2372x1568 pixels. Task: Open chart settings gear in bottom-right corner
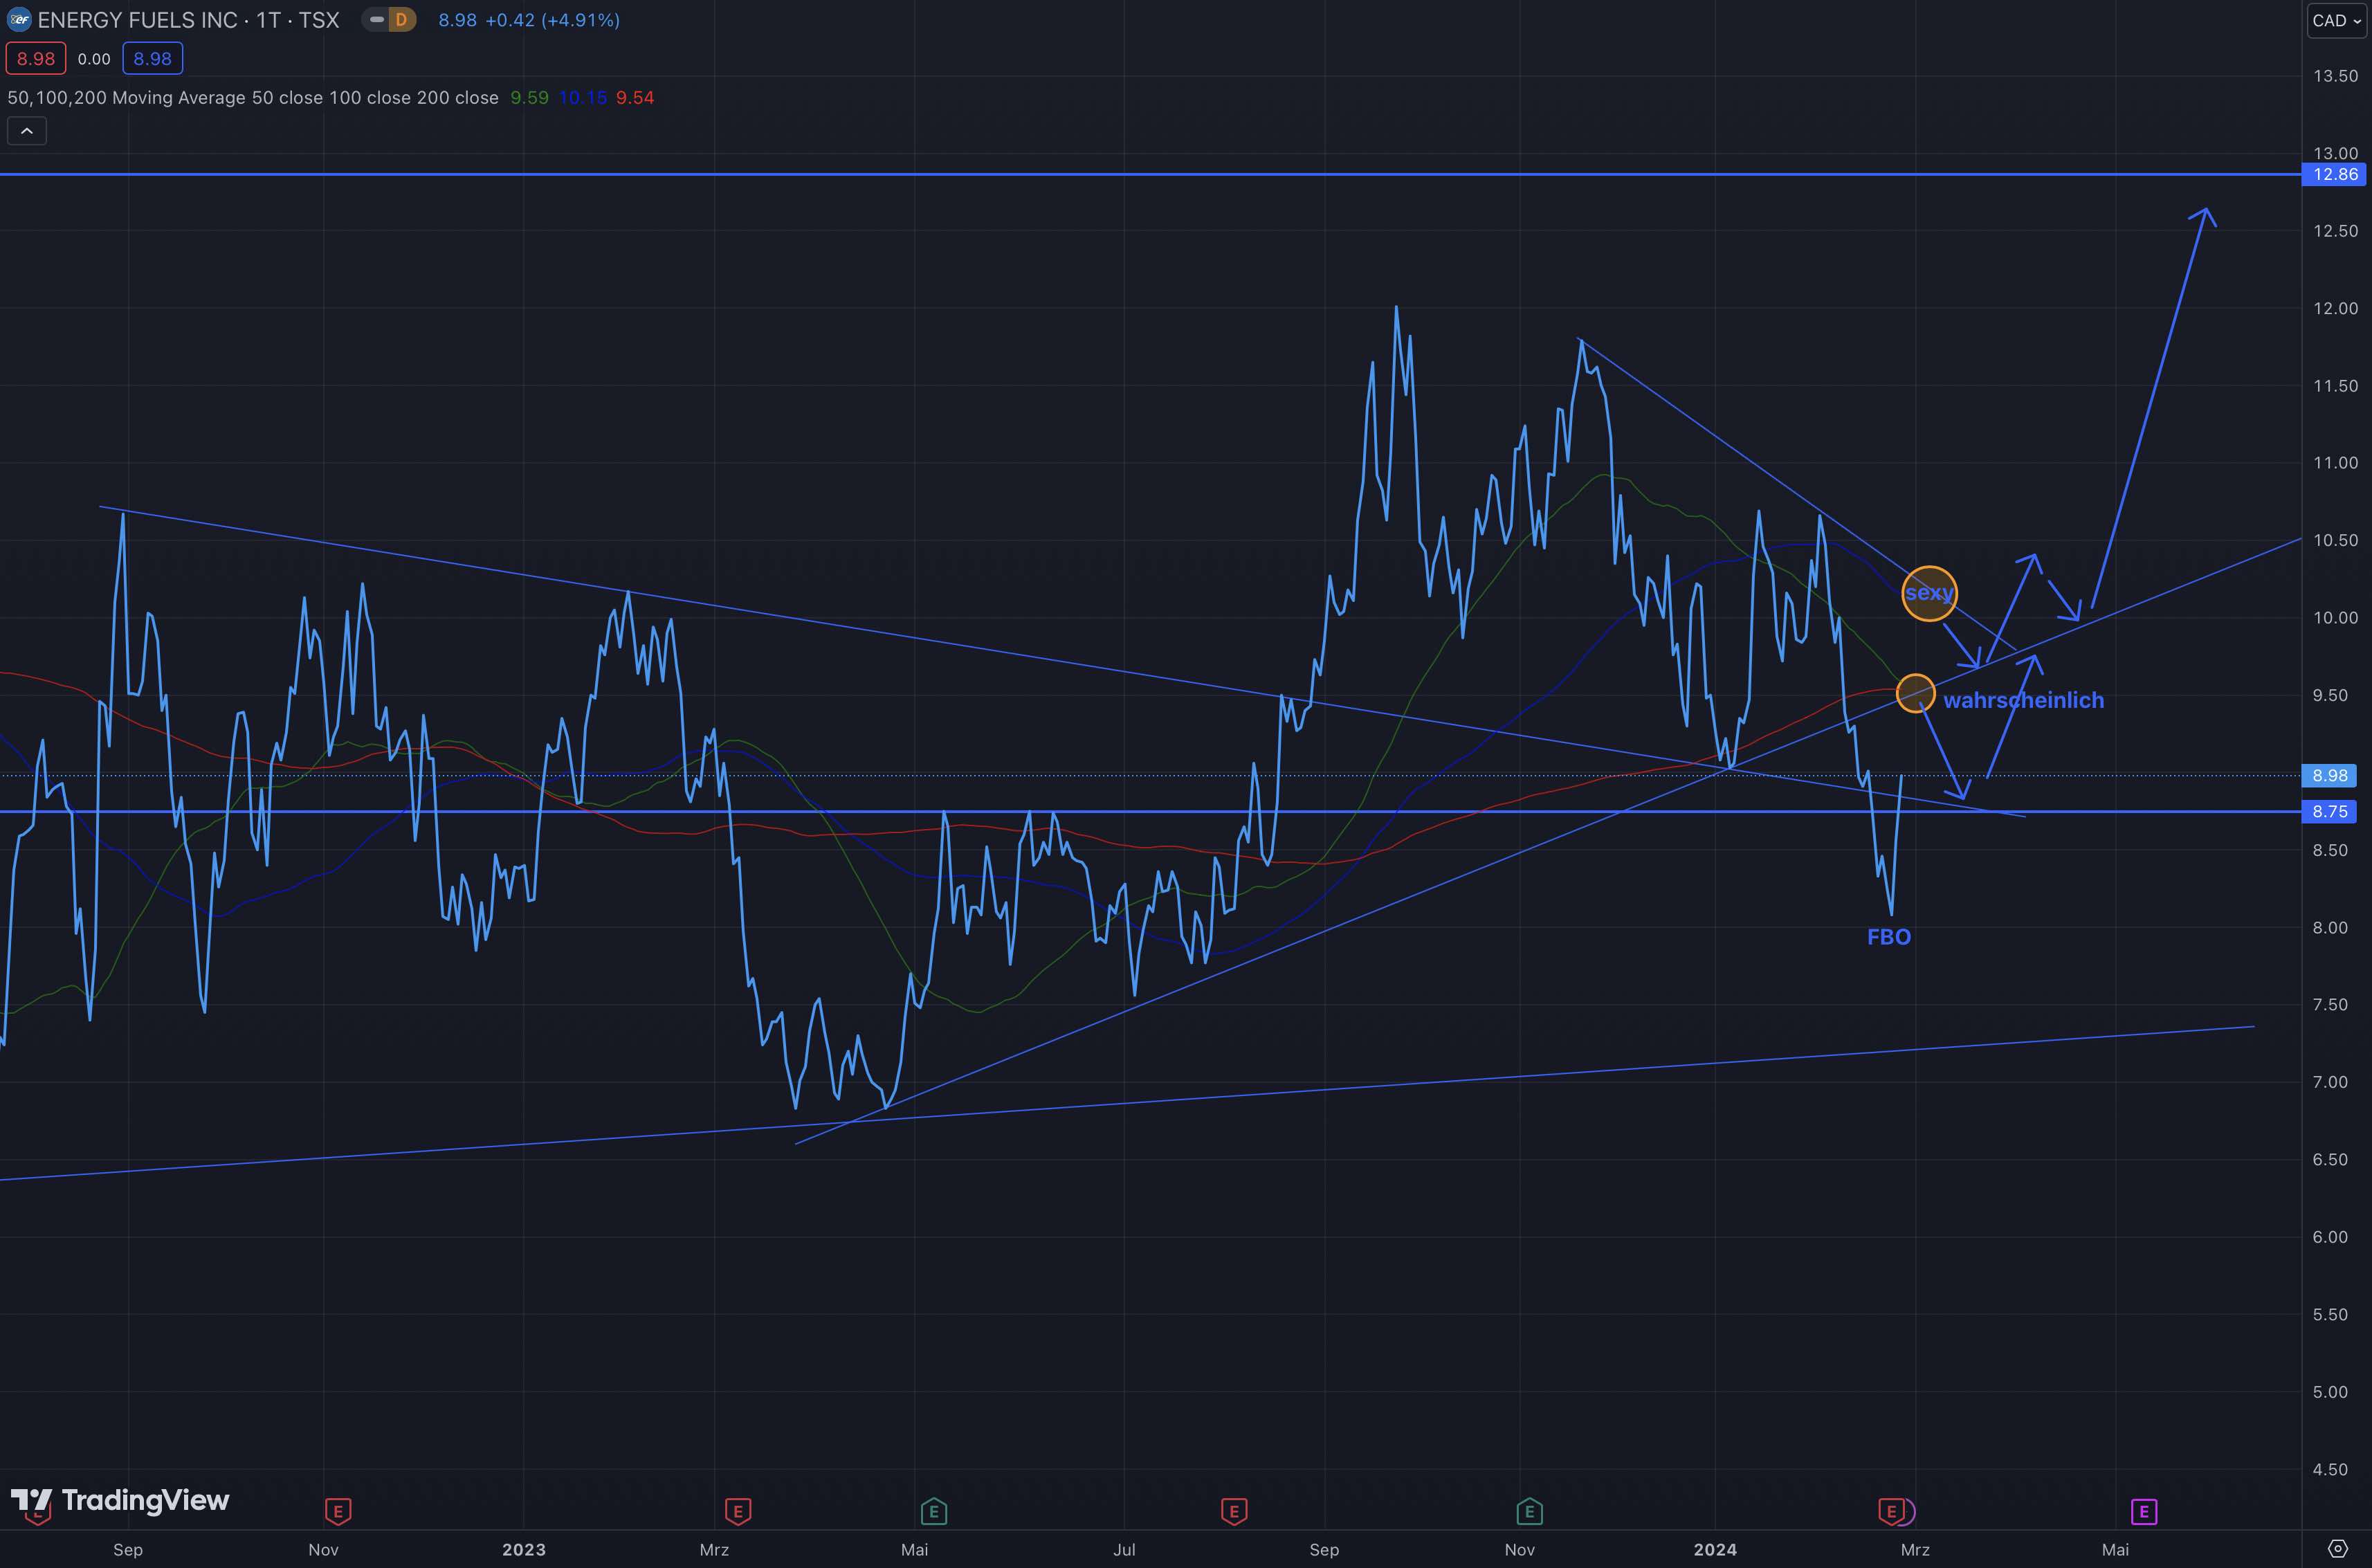point(2337,1549)
